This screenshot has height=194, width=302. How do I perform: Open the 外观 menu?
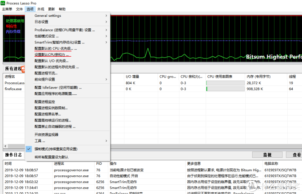(x=41, y=9)
